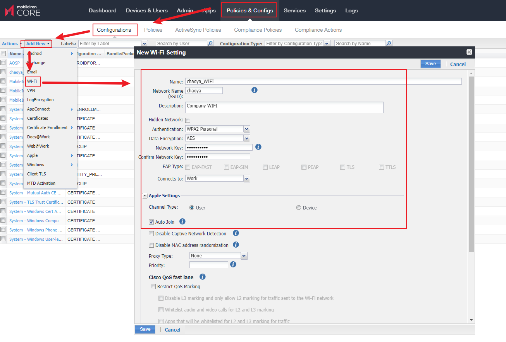The width and height of the screenshot is (506, 342).
Task: Collapse the Apple Settings section
Action: point(145,196)
